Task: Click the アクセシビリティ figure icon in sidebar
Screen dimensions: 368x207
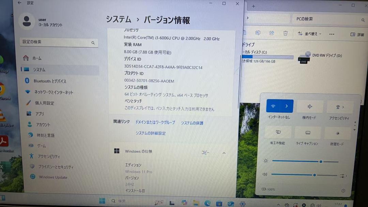Action: [31, 156]
